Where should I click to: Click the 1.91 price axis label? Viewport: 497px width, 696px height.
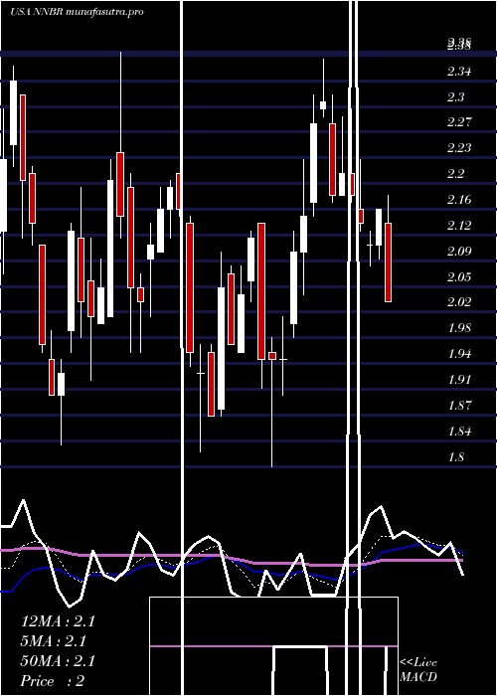point(459,380)
